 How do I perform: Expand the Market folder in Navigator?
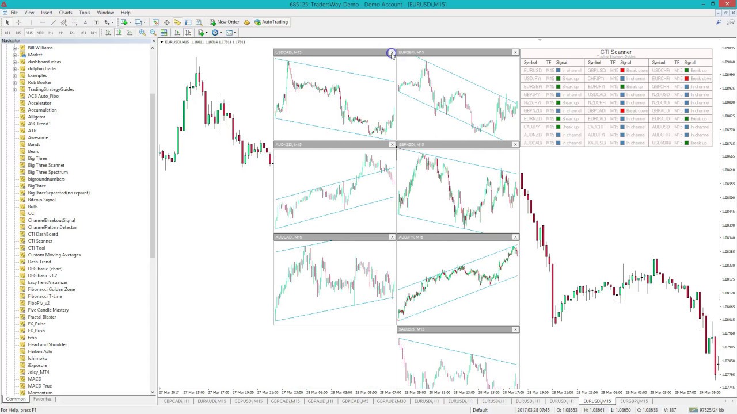coord(15,55)
